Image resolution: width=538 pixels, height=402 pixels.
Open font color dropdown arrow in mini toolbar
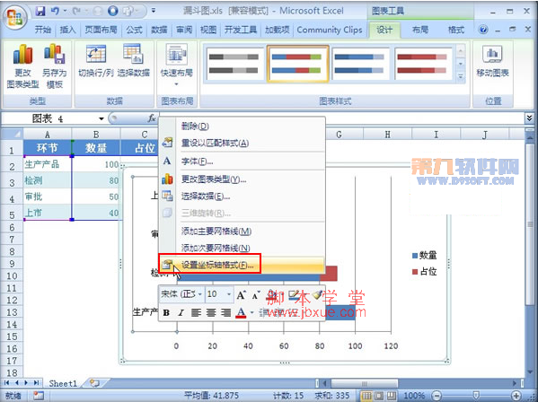[251, 312]
